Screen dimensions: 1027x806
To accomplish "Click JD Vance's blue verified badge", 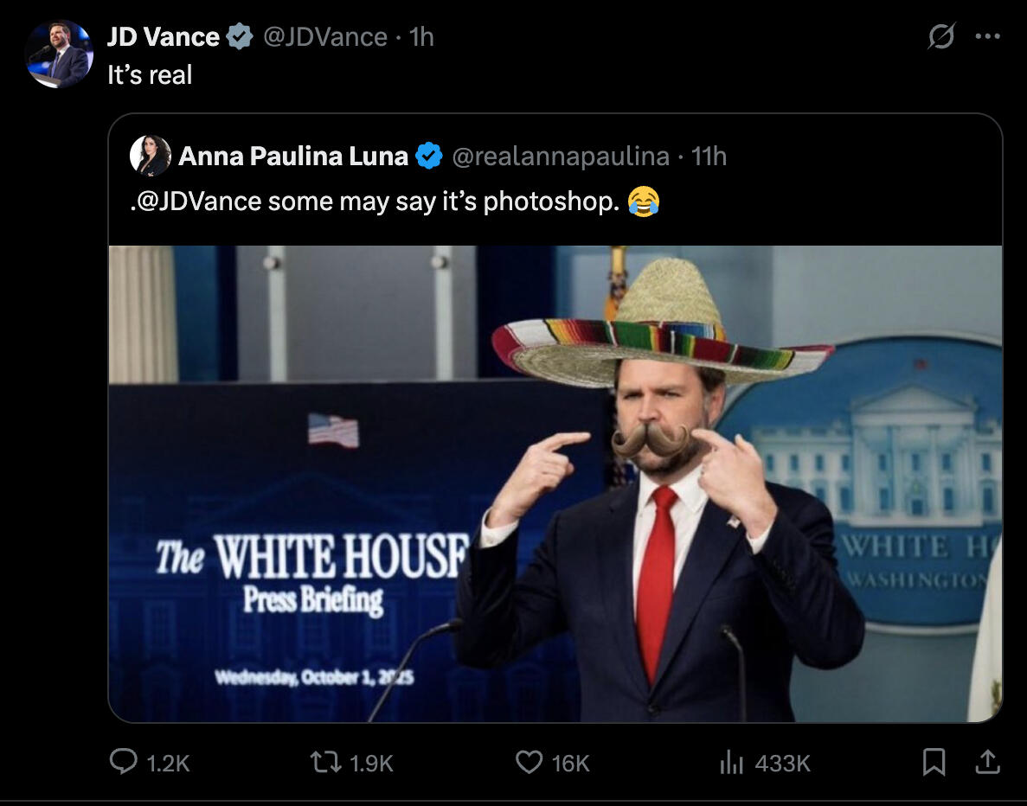I will [240, 37].
